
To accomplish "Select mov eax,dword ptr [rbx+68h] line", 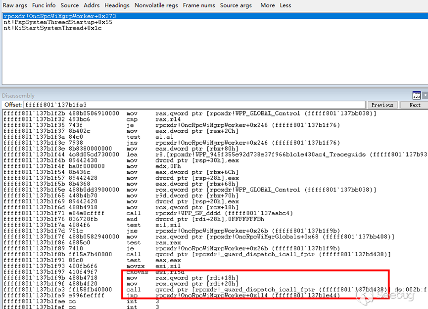I will tap(121, 184).
